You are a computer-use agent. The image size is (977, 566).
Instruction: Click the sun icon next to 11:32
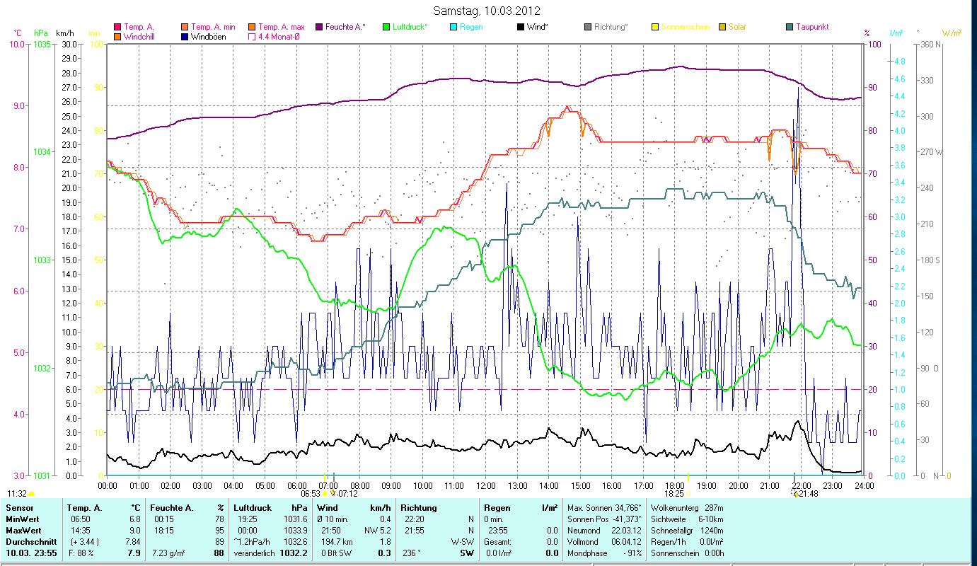pos(32,494)
